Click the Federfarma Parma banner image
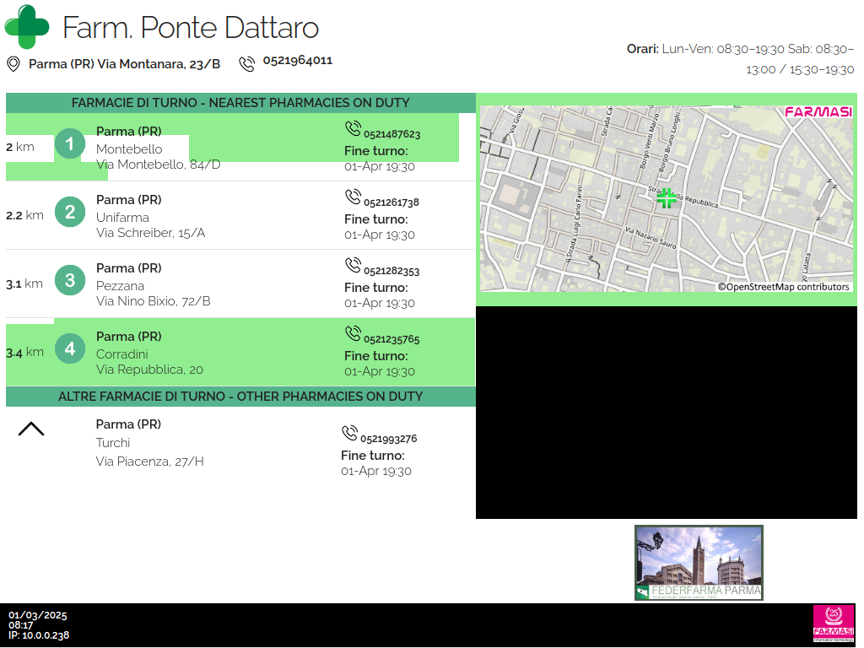The image size is (864, 648). [699, 563]
